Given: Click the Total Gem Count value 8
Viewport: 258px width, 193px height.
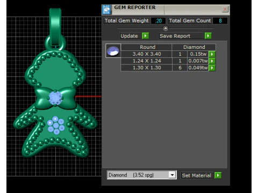Looking at the screenshot, I should tap(220, 21).
